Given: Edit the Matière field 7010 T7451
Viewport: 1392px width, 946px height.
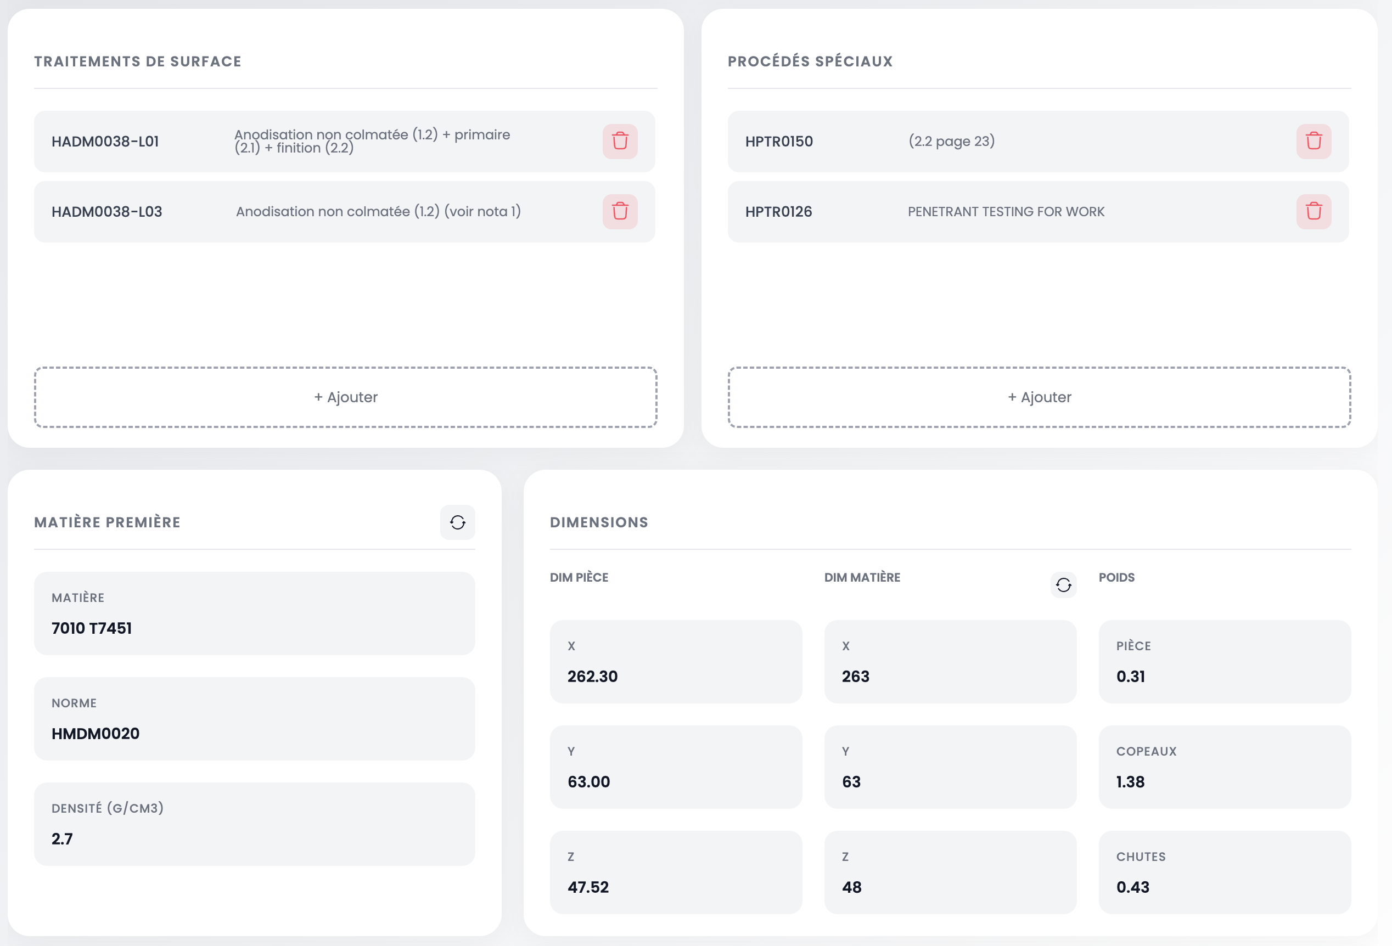Looking at the screenshot, I should pos(254,628).
